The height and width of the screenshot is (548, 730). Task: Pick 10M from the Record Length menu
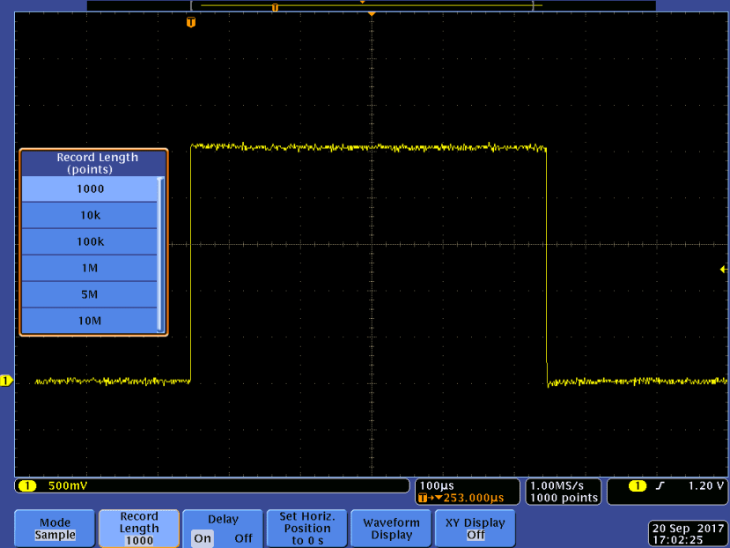[x=90, y=322]
